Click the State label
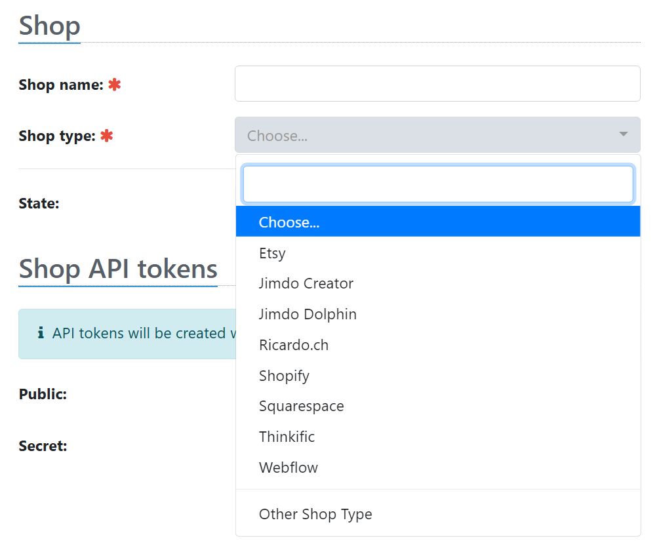The height and width of the screenshot is (552, 659). coord(39,204)
